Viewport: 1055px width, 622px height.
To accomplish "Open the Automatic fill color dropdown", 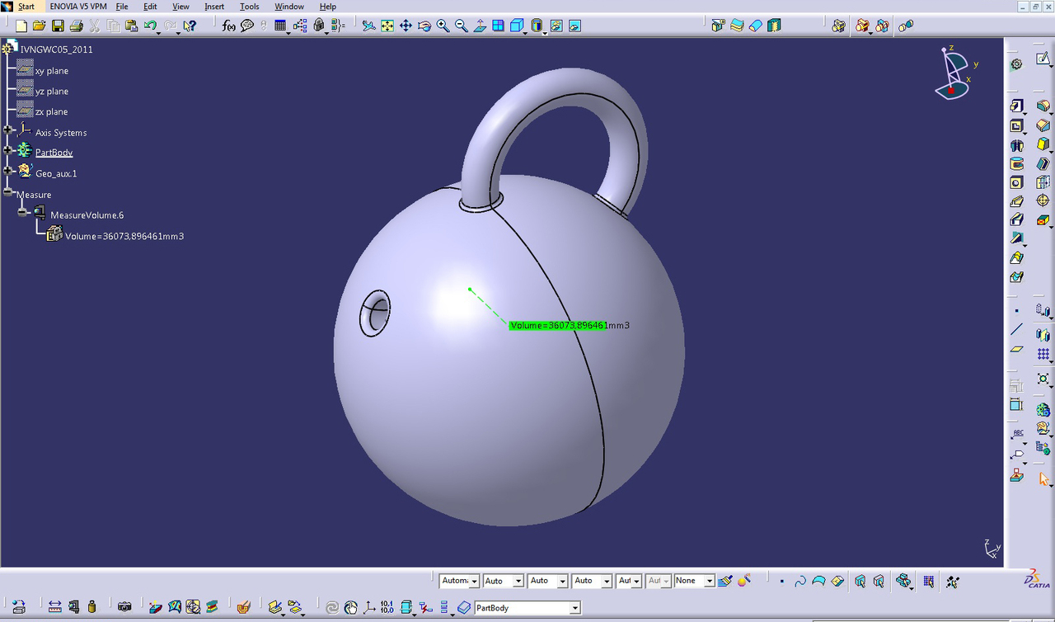I will coord(474,582).
